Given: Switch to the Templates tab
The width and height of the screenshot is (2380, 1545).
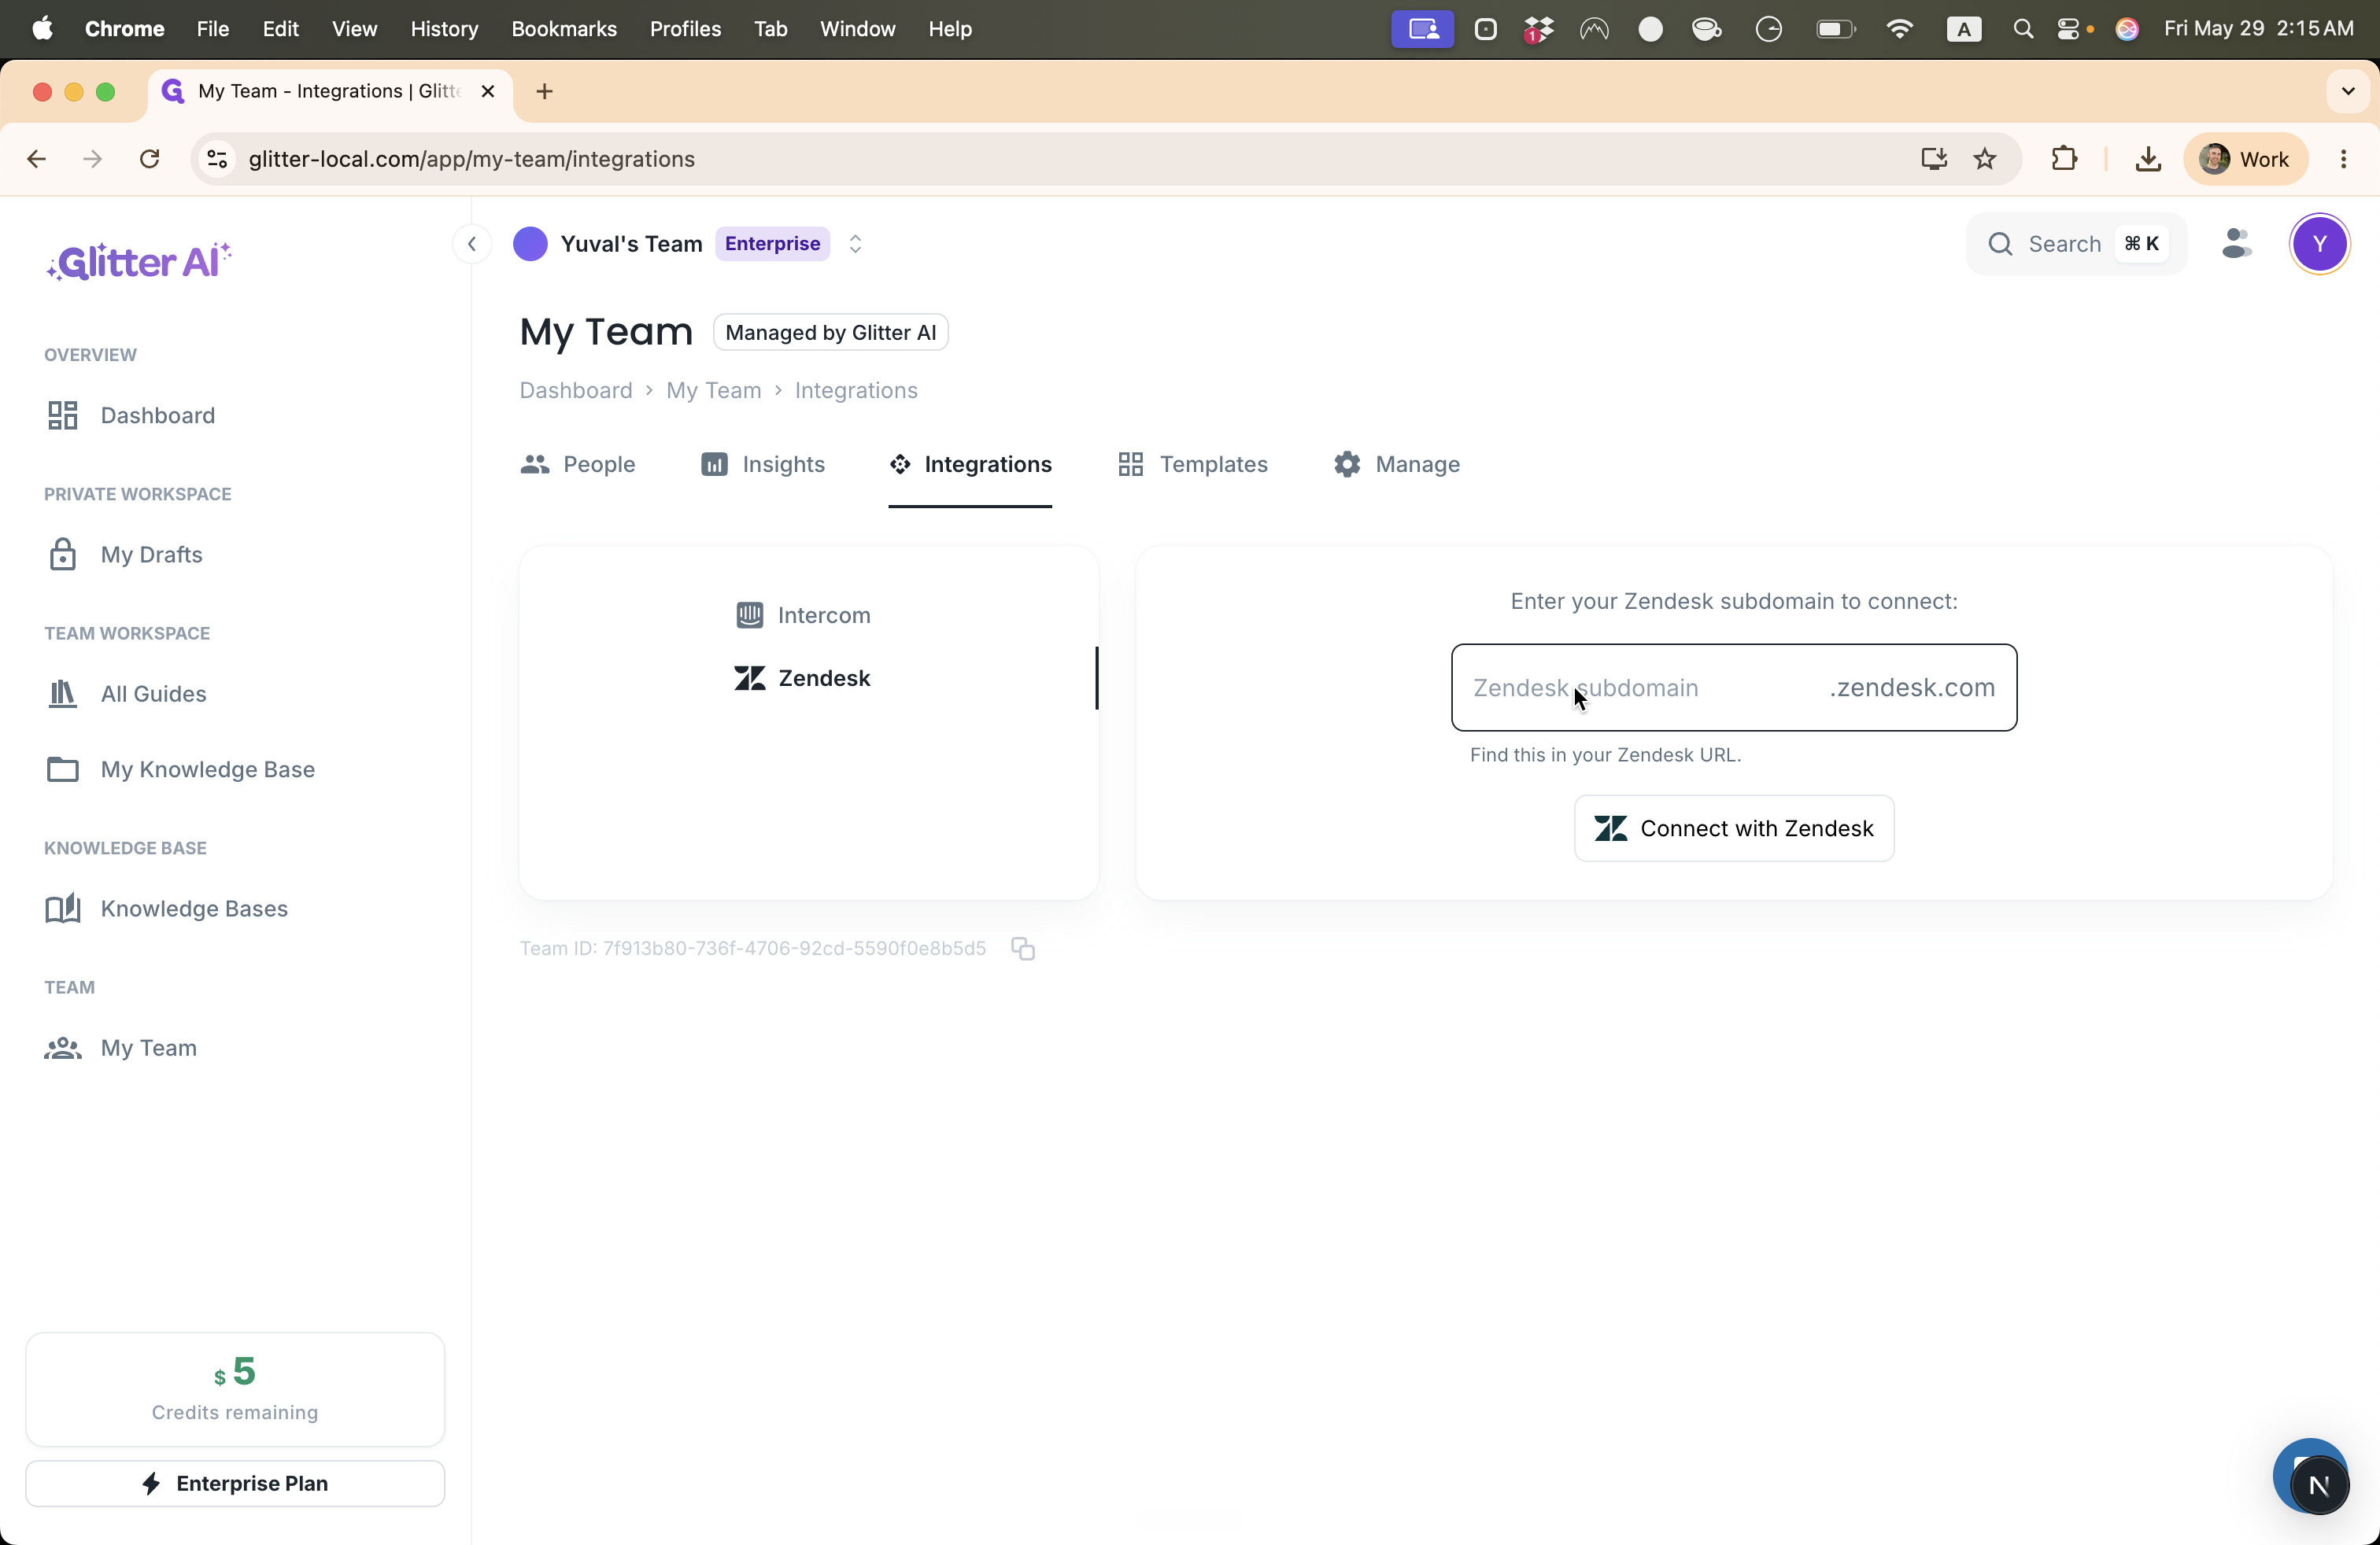Looking at the screenshot, I should pyautogui.click(x=1193, y=465).
